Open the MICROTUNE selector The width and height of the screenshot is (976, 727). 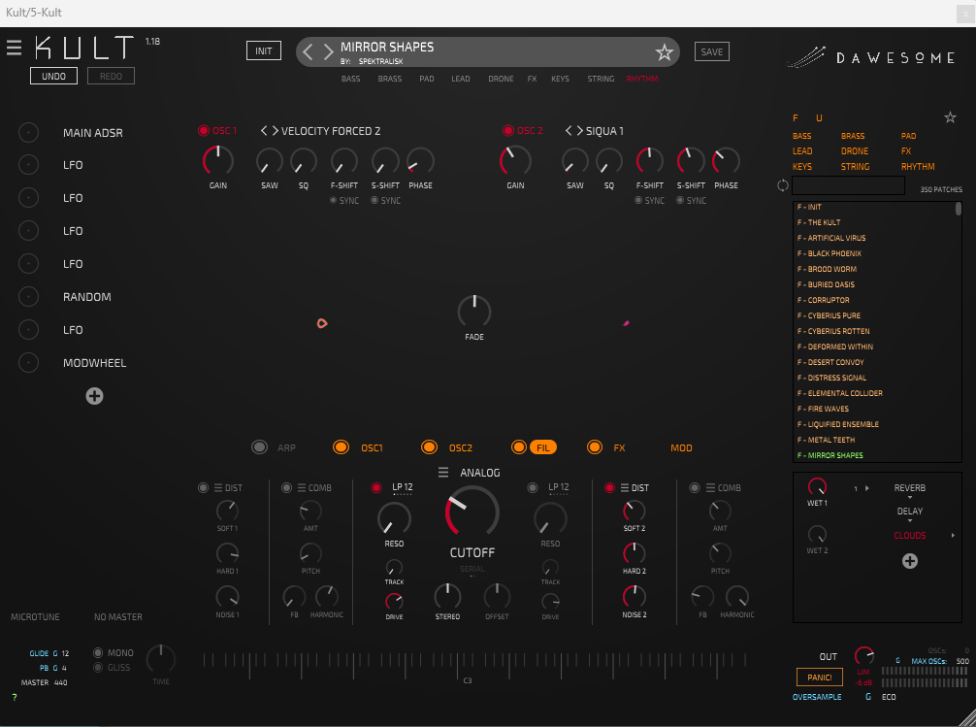(x=36, y=616)
